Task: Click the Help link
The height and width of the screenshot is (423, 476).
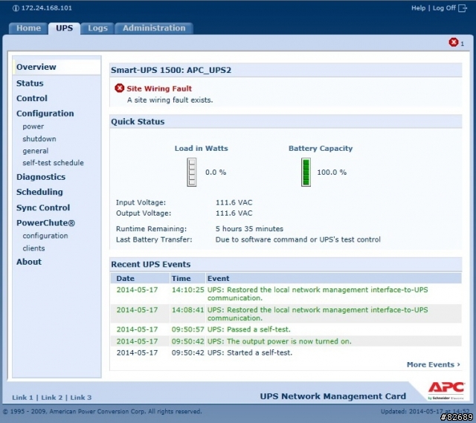Action: click(x=418, y=8)
